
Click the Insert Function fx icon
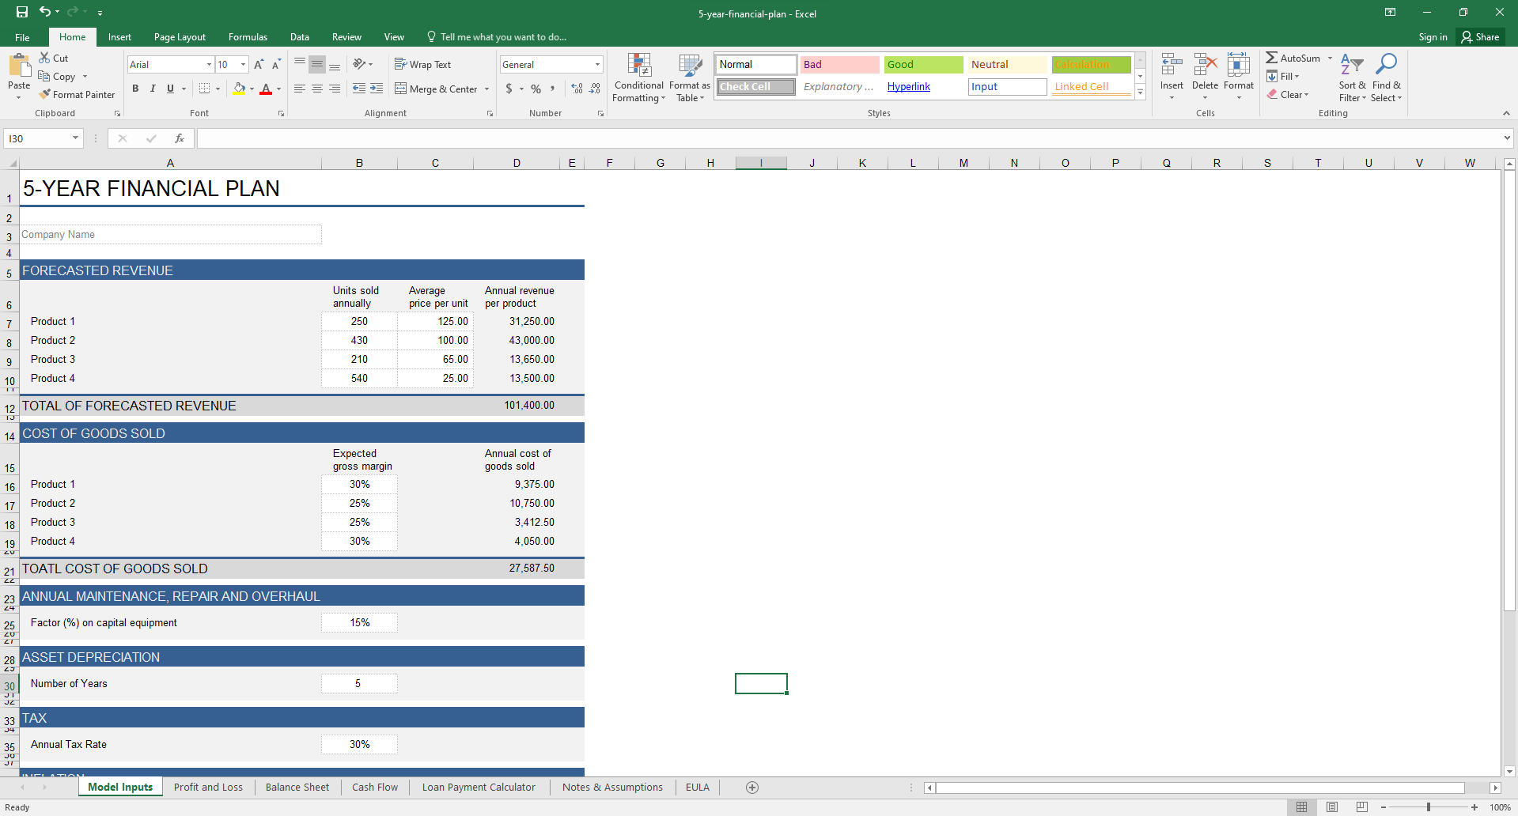[180, 138]
